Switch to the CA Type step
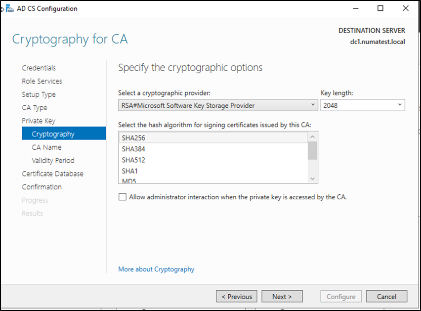The image size is (421, 311). click(x=35, y=108)
